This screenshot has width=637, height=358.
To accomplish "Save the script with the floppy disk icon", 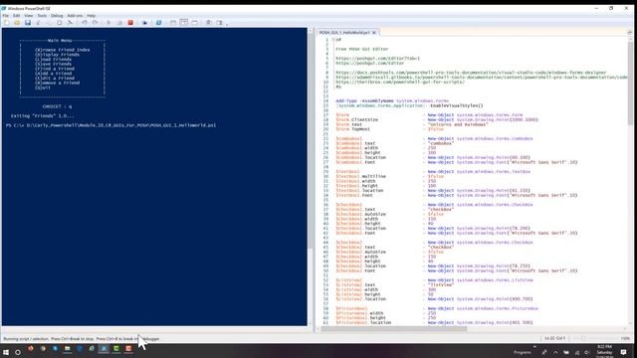I will (28, 22).
